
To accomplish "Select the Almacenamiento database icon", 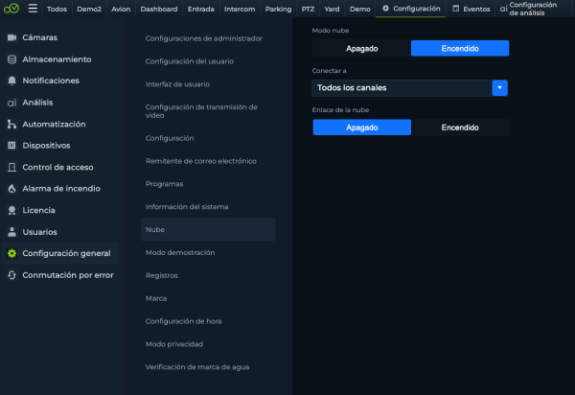I will pyautogui.click(x=11, y=59).
